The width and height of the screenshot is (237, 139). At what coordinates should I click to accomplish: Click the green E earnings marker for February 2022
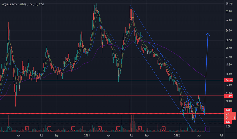click(x=189, y=129)
